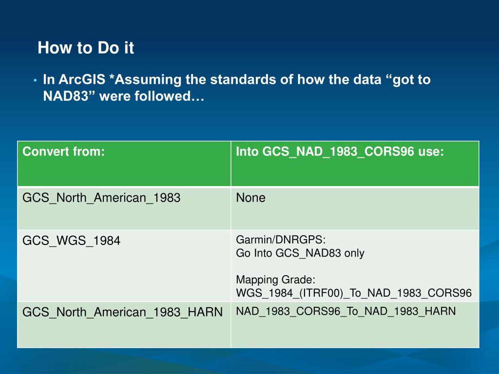Click the 'Go Into GCS_NAD83 only' line
Viewport: 499px width, 374px height.
pyautogui.click(x=300, y=253)
